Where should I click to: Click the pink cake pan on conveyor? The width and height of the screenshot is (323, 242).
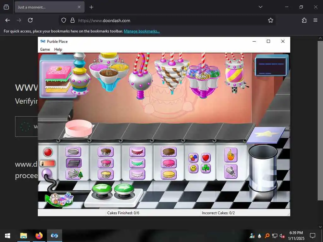[79, 128]
